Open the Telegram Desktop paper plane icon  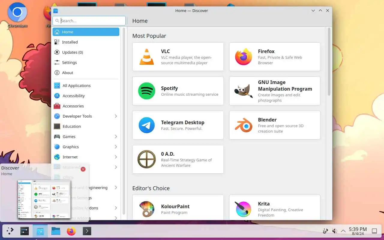point(147,125)
